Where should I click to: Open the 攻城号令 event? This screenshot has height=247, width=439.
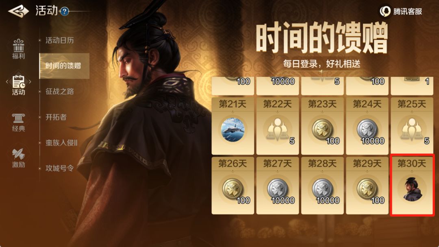click(60, 168)
